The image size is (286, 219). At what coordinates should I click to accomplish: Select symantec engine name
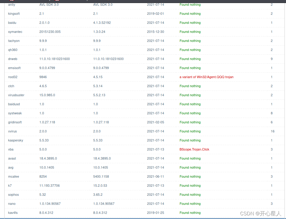pos(15,32)
